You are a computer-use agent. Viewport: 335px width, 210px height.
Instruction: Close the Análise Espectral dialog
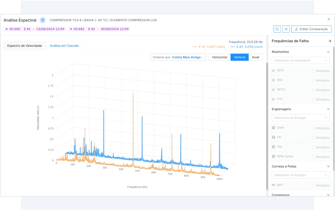pyautogui.click(x=328, y=19)
